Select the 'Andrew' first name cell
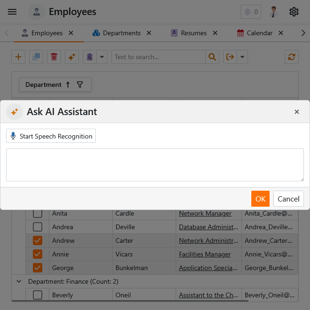 81,240
